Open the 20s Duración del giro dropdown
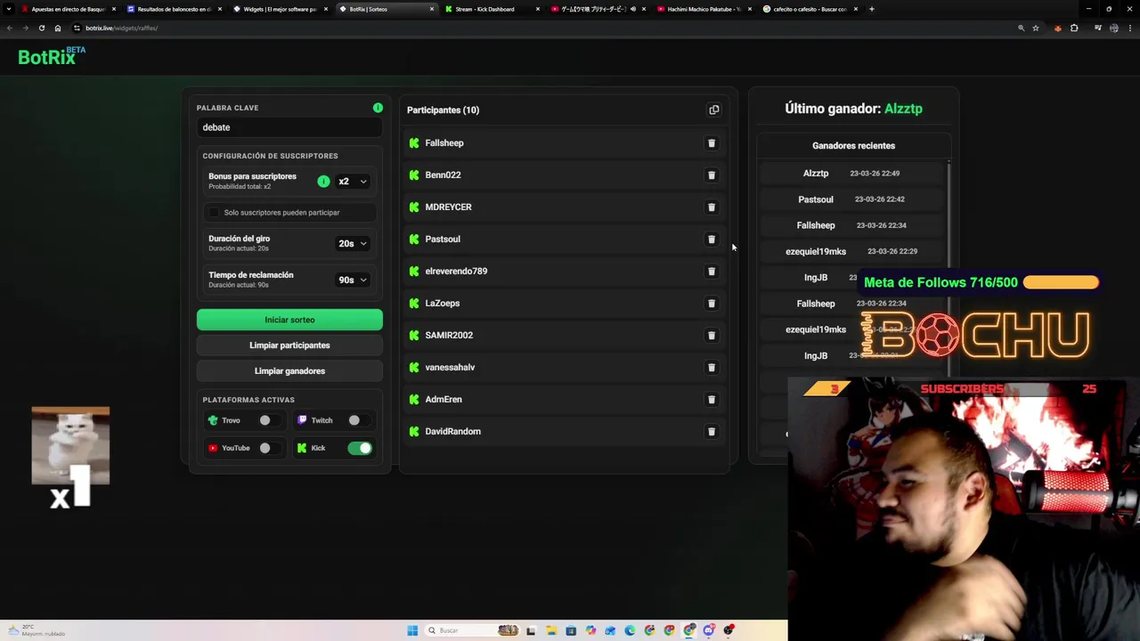1140x641 pixels. click(x=353, y=243)
